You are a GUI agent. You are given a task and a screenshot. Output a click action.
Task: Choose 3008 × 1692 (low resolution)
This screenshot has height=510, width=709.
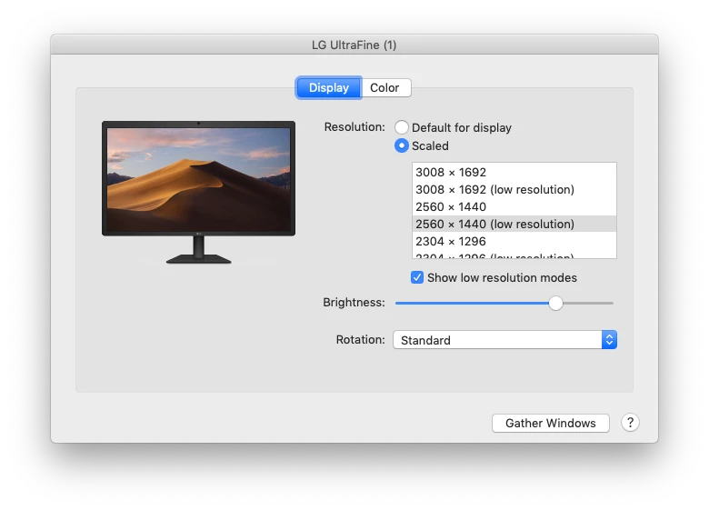coord(514,189)
